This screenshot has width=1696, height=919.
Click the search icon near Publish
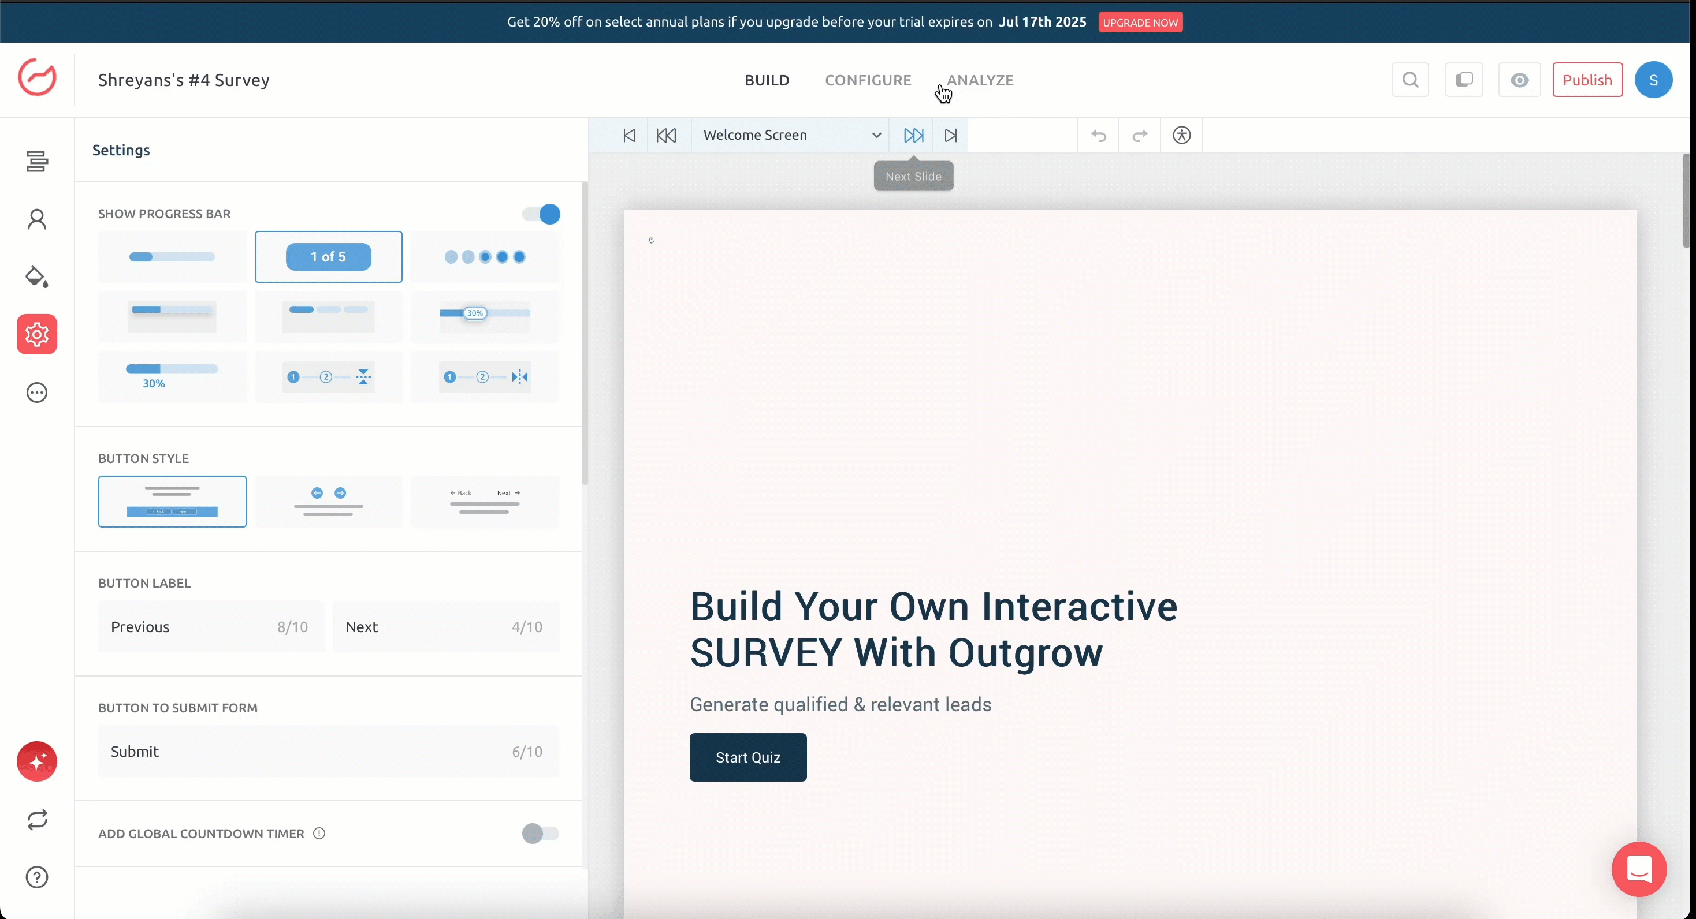click(1410, 80)
